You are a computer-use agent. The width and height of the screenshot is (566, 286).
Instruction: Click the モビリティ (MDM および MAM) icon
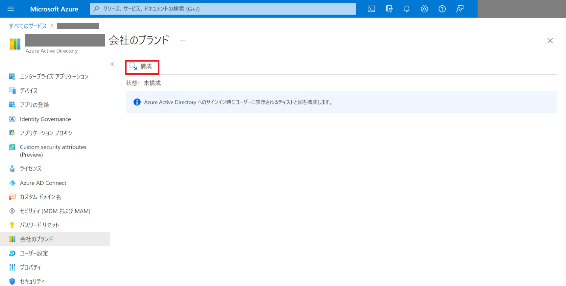12,211
